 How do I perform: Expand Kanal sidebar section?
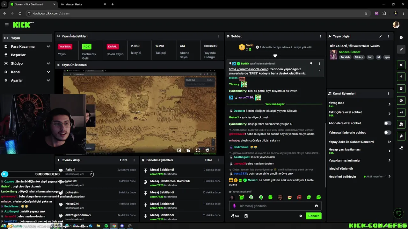(x=48, y=72)
